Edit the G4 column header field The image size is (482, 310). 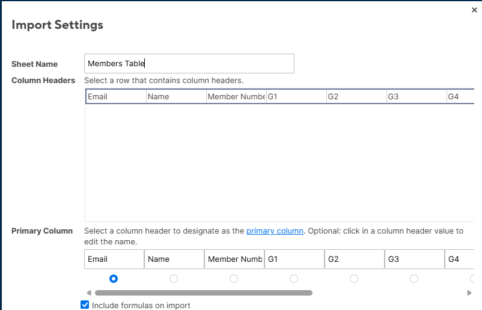pos(460,259)
